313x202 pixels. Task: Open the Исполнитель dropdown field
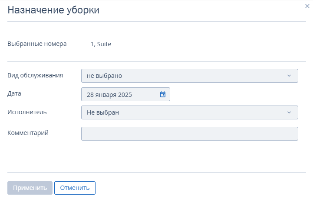coord(190,112)
